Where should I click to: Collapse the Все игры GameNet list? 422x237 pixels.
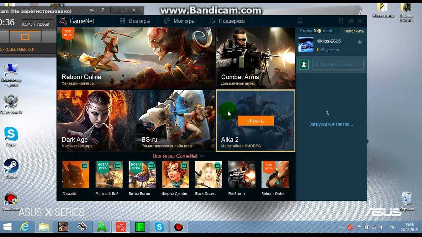[x=178, y=156]
